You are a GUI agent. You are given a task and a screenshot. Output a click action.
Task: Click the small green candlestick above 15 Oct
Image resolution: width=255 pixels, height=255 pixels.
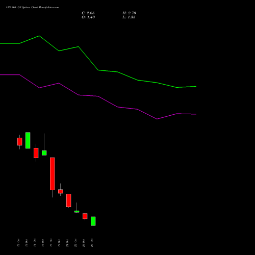tap(44, 153)
